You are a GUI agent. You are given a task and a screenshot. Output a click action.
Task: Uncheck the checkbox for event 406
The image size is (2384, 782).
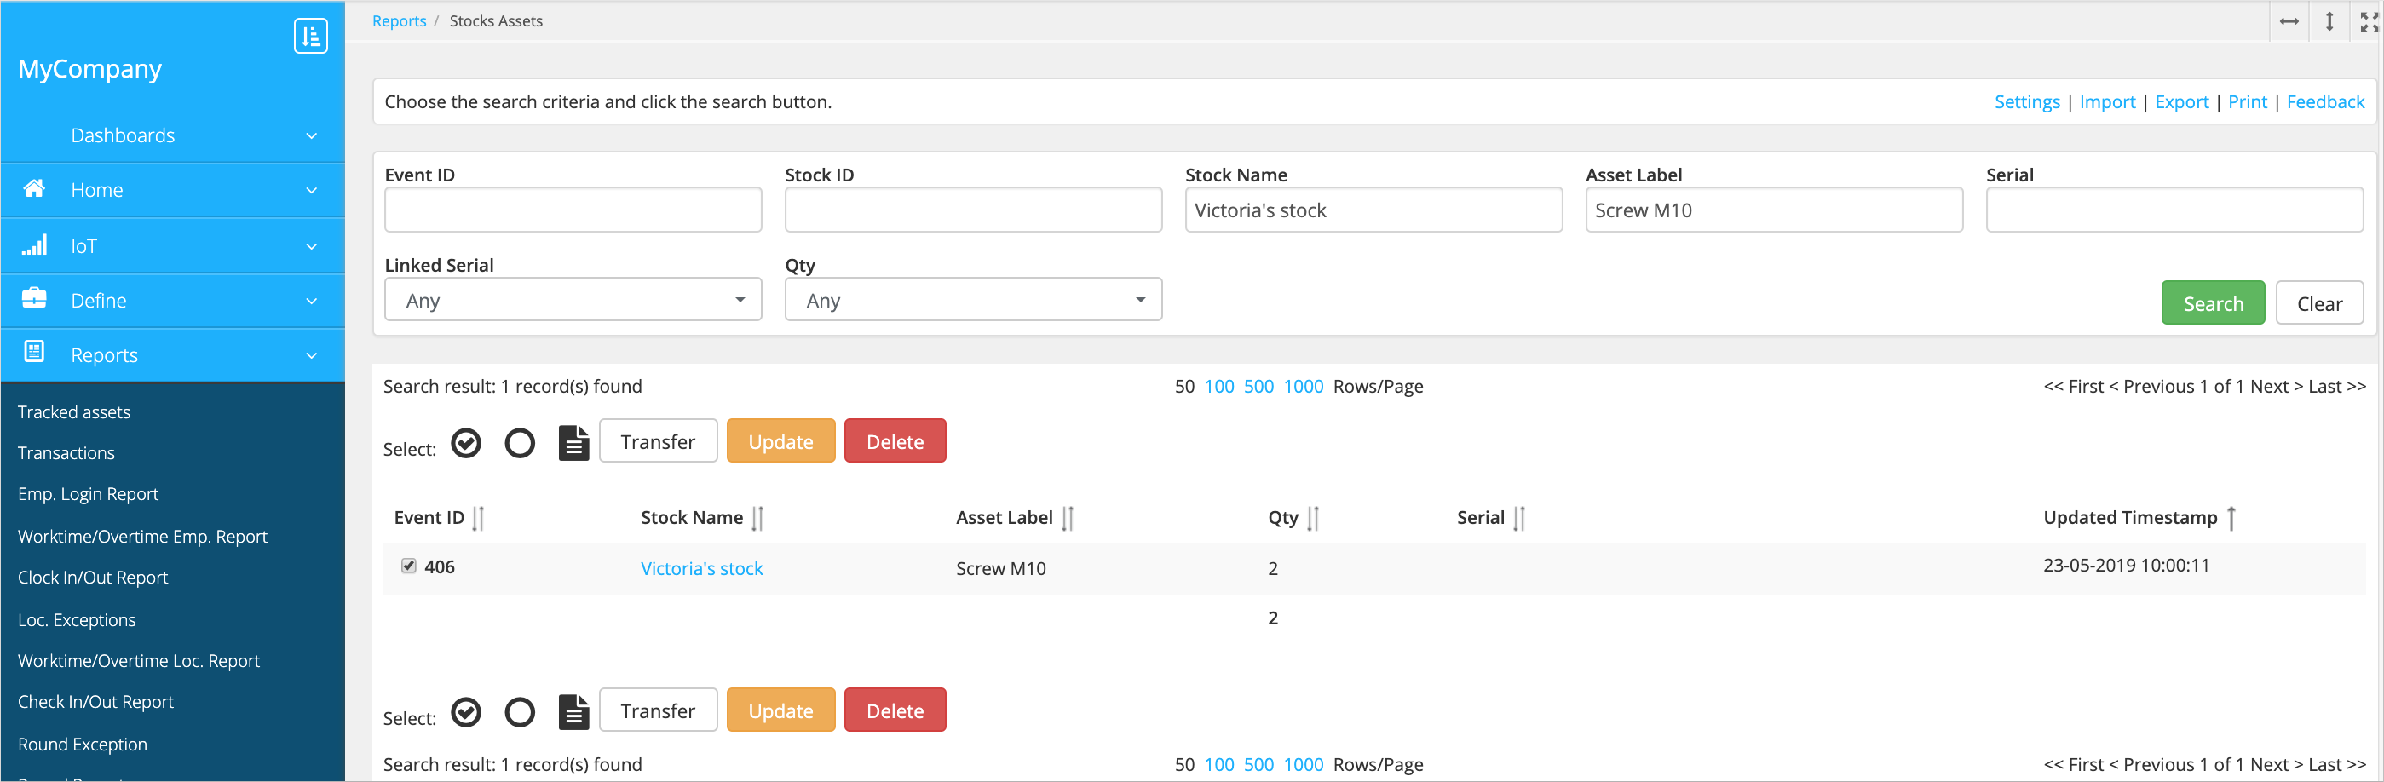click(x=408, y=566)
